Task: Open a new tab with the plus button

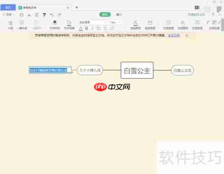Action: coord(77,7)
